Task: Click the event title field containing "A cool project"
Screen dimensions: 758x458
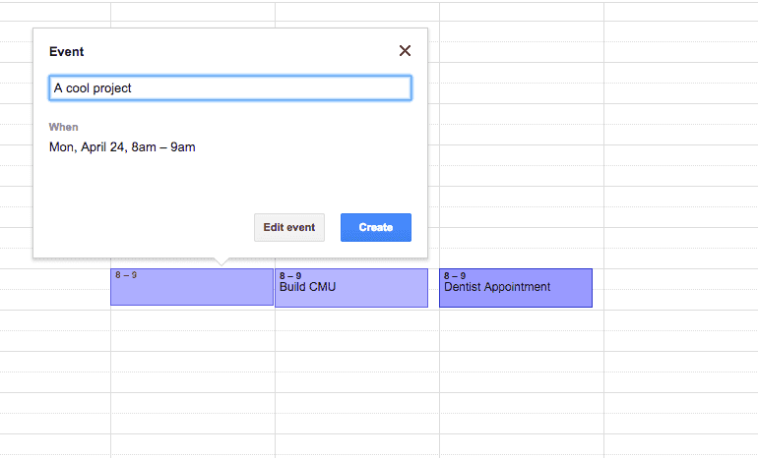Action: coord(229,88)
